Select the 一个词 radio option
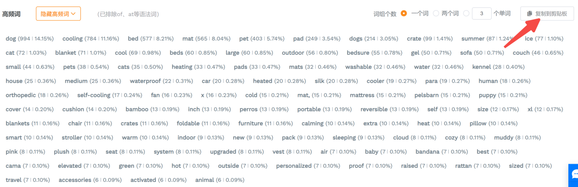This screenshot has width=578, height=187. [404, 14]
